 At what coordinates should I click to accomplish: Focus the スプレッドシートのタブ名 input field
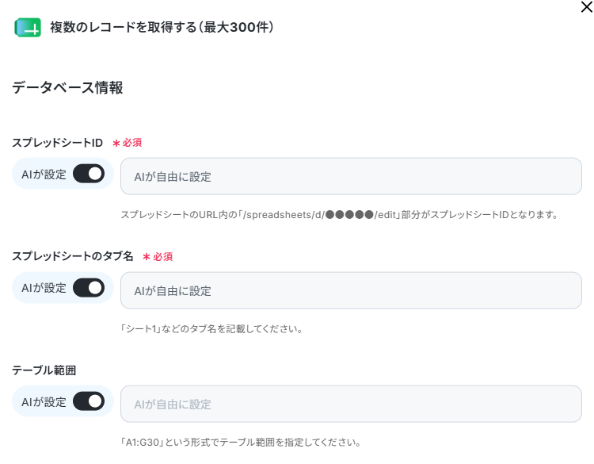351,290
